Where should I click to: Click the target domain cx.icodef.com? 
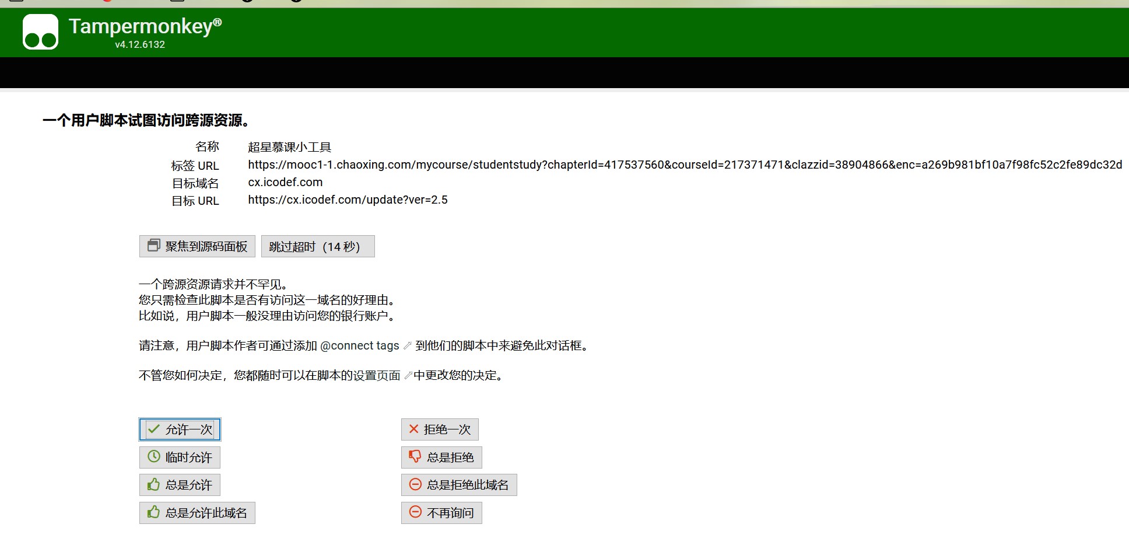click(x=285, y=182)
